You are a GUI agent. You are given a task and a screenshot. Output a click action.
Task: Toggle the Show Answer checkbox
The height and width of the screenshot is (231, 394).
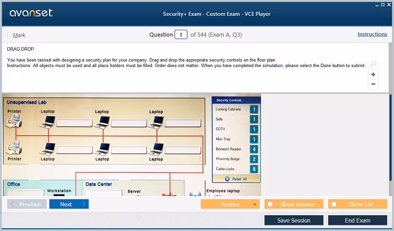[270, 204]
